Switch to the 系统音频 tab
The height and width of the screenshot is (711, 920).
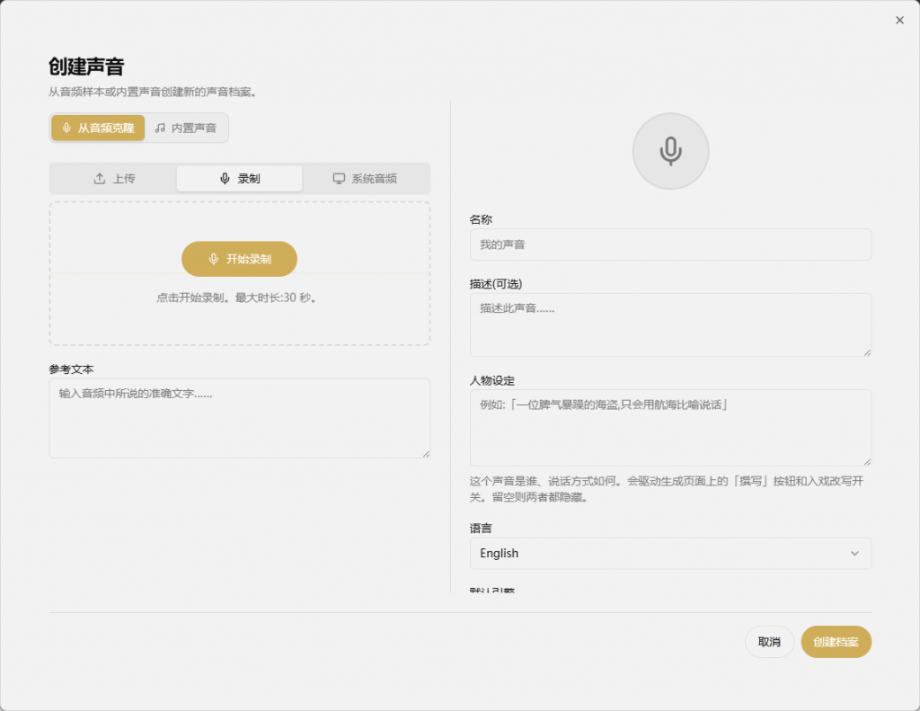coord(365,179)
